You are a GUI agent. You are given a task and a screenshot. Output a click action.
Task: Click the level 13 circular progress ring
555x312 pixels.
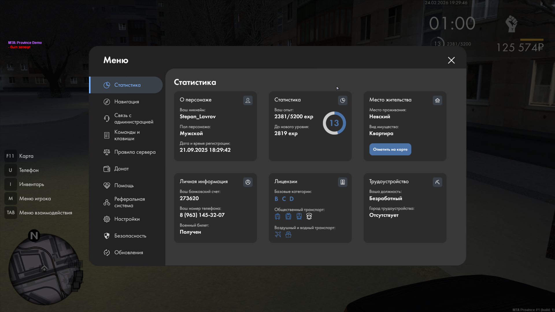tap(334, 123)
